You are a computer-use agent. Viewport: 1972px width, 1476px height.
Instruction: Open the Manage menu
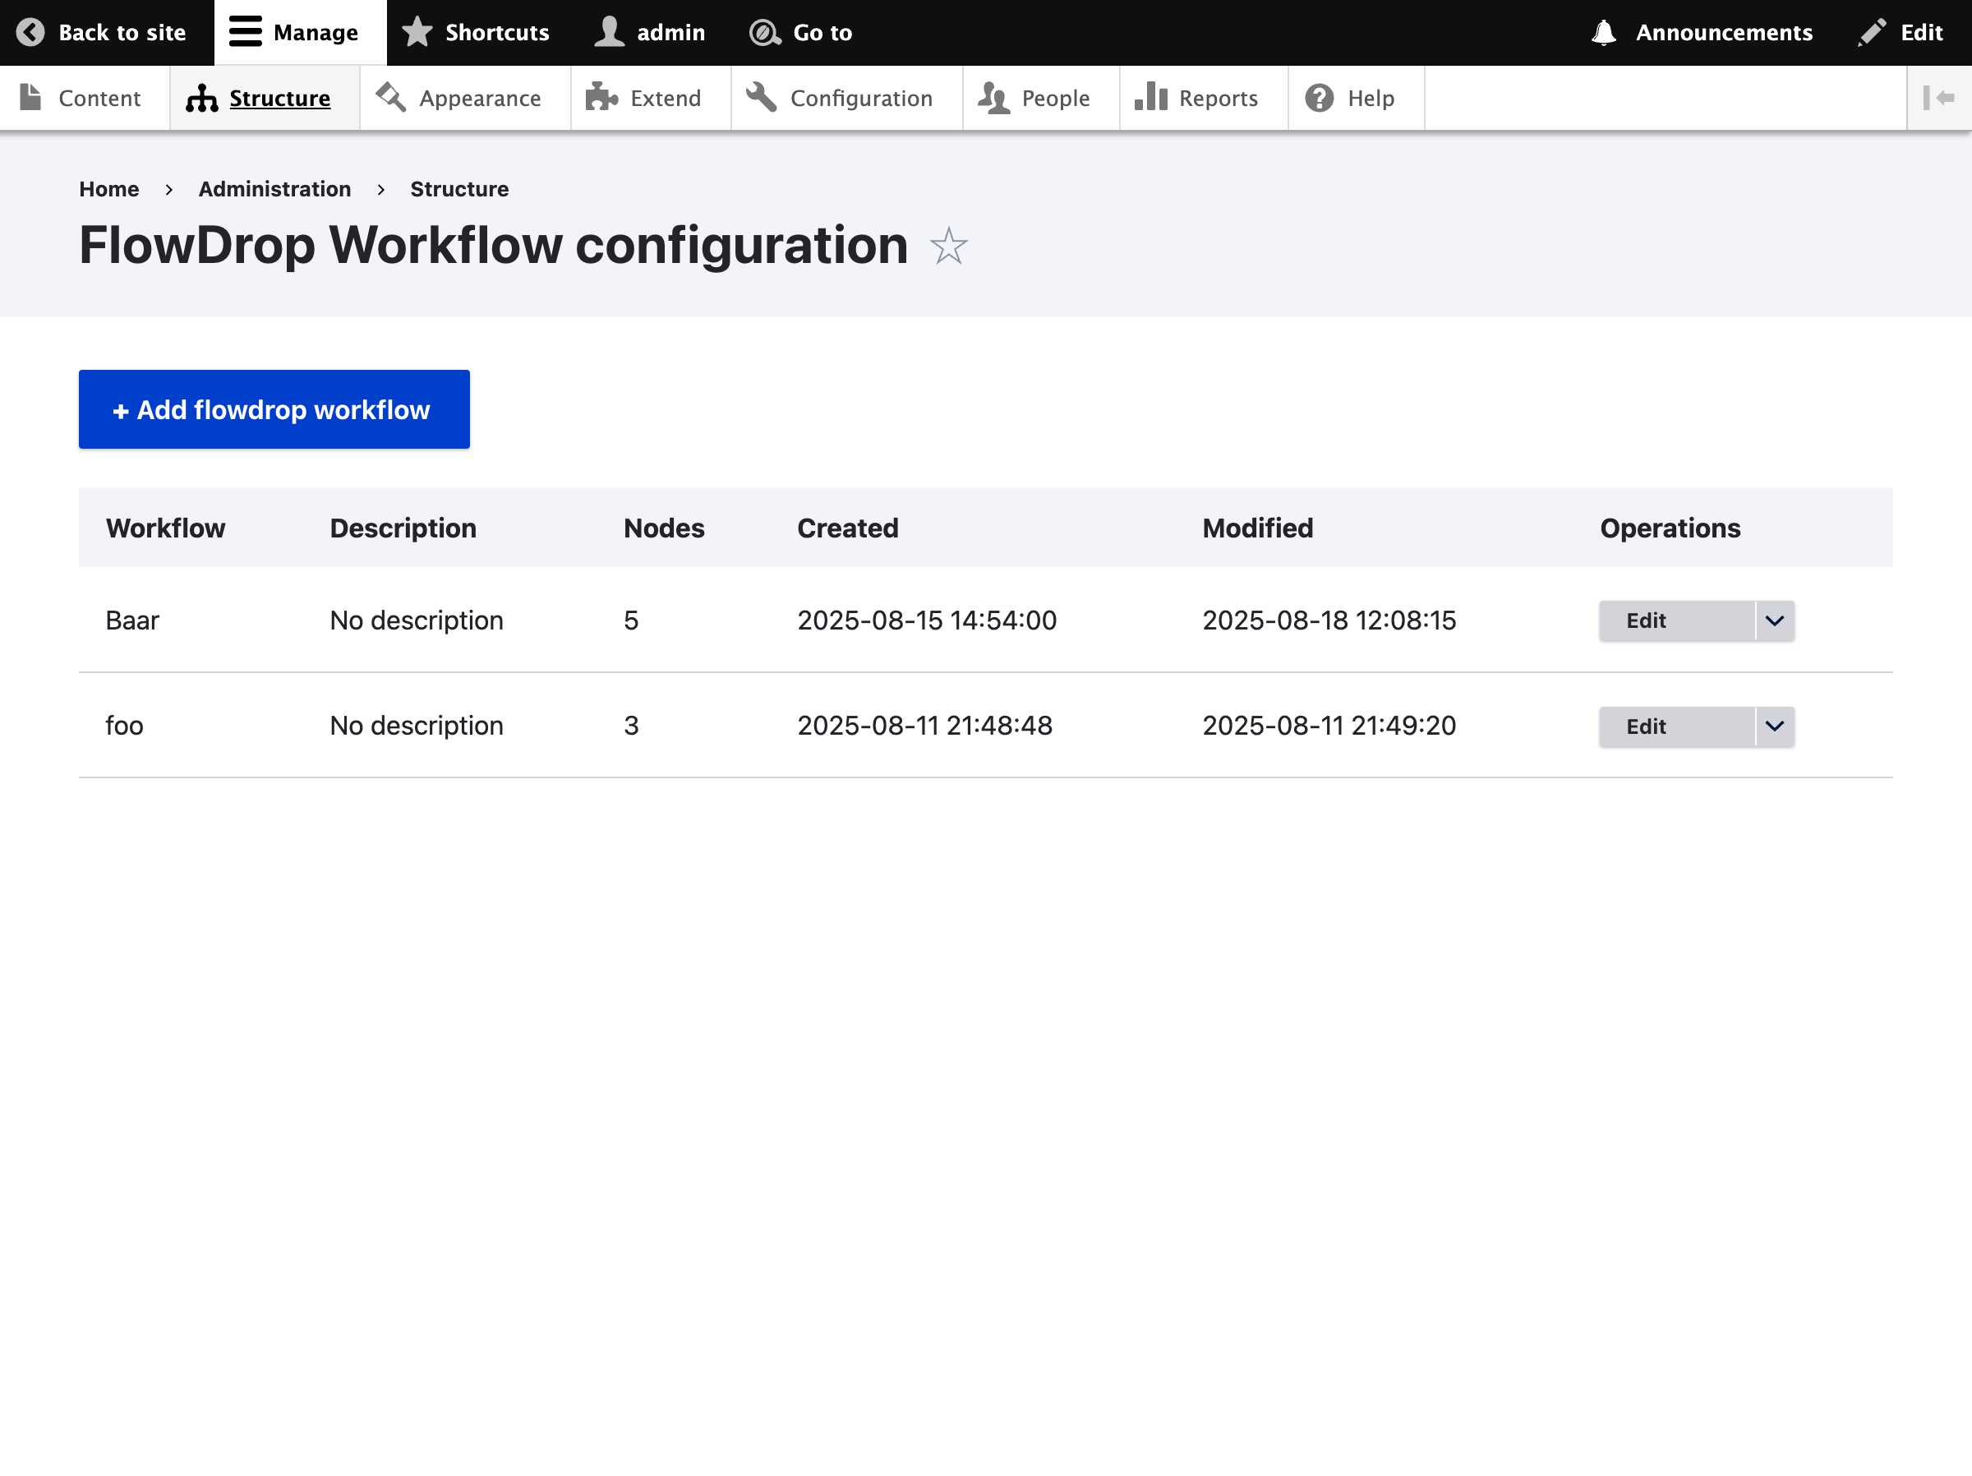pyautogui.click(x=294, y=31)
